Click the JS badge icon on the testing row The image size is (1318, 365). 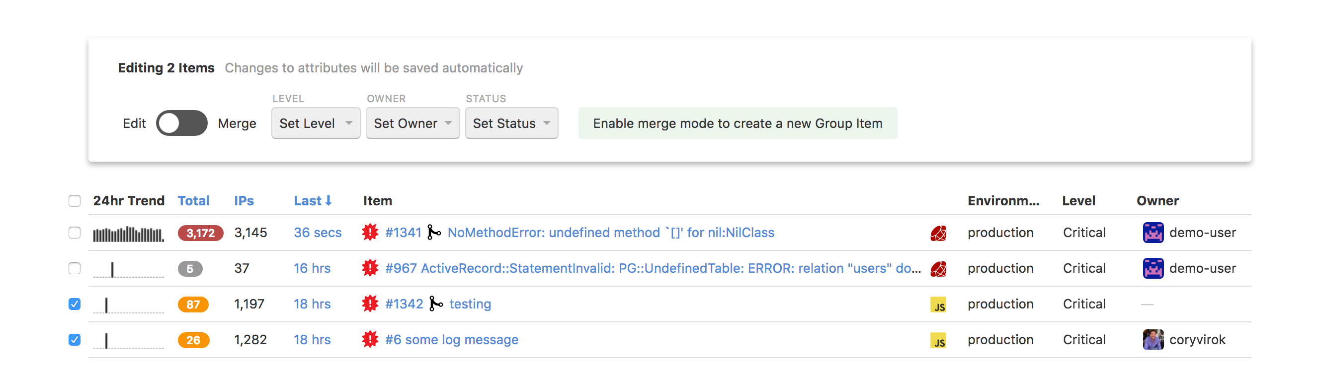(938, 305)
